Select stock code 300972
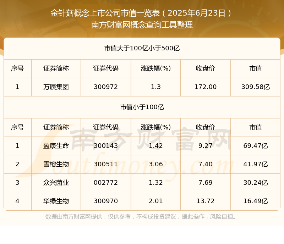The height and width of the screenshot is (244, 284). pos(106,87)
